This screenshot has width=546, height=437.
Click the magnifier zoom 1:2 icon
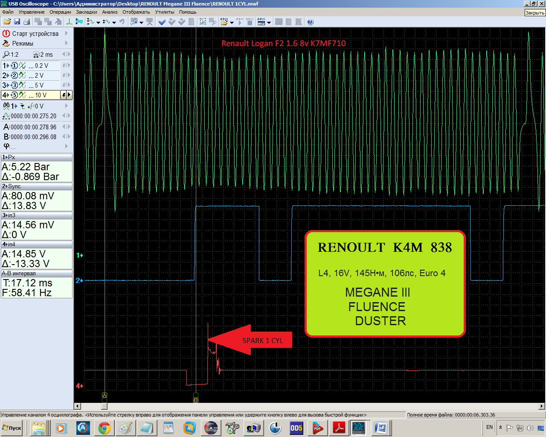point(6,55)
